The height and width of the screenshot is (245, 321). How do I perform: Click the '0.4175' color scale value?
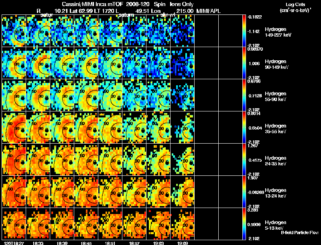[255, 160]
